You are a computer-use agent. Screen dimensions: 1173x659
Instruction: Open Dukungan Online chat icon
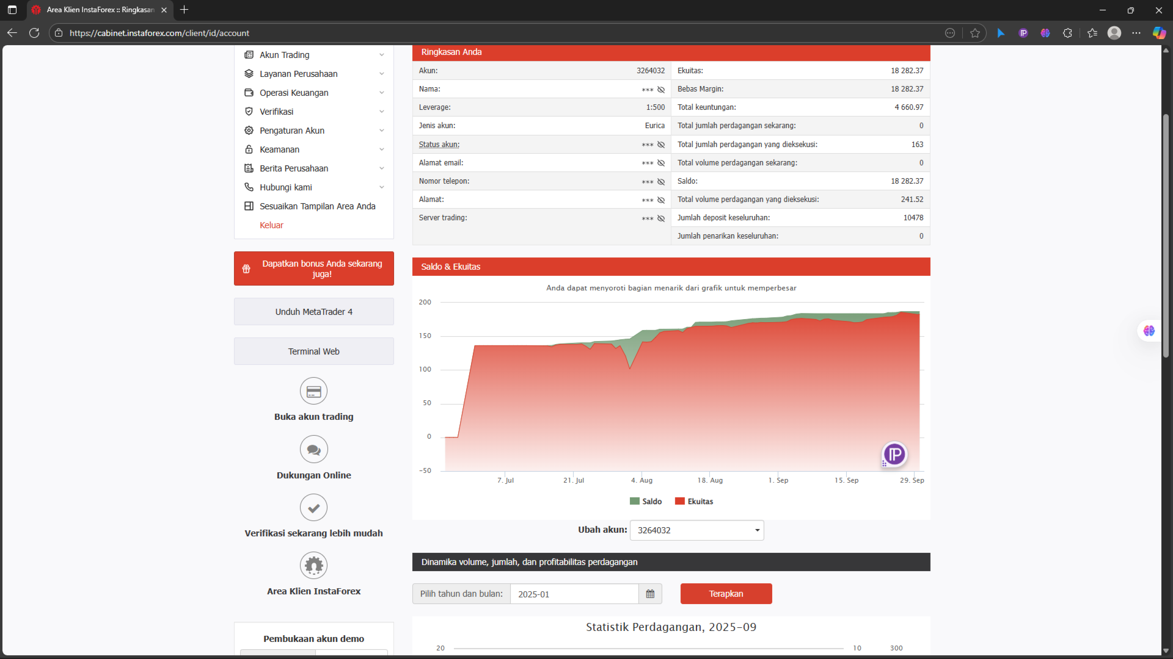point(313,450)
